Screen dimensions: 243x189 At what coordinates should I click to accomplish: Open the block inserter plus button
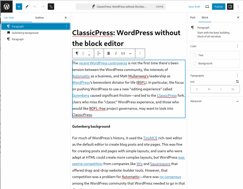(x=19, y=7)
